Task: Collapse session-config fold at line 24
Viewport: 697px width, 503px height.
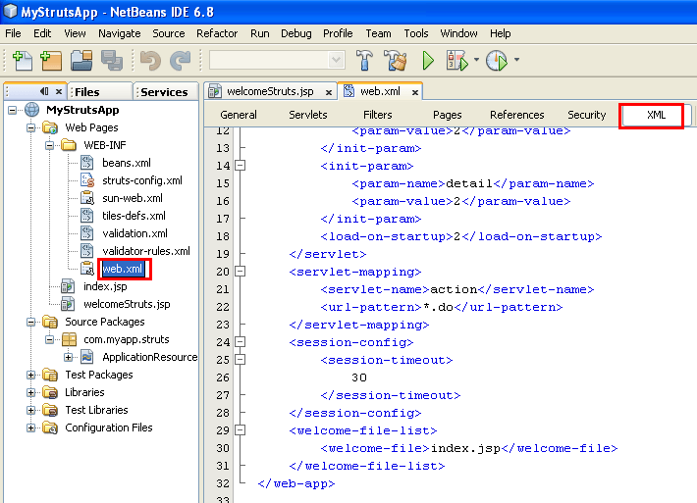Action: (x=241, y=342)
